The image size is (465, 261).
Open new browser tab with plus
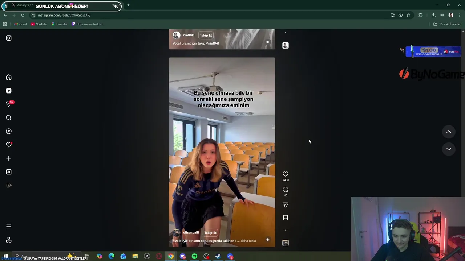point(128,5)
